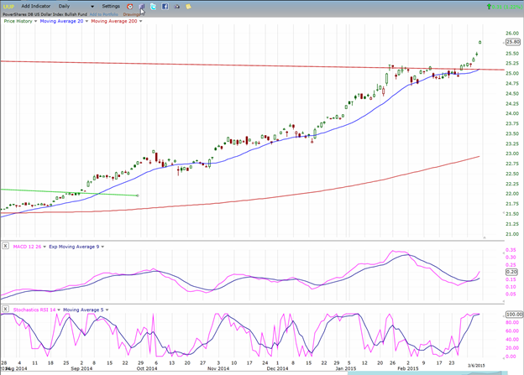
Task: Click the red clock alert icon
Action: coord(130,6)
